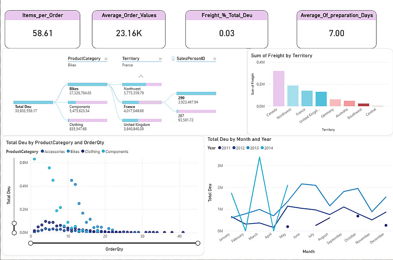
Task: Click the lightbulb icon beside SalesPersonID
Action: (x=173, y=58)
